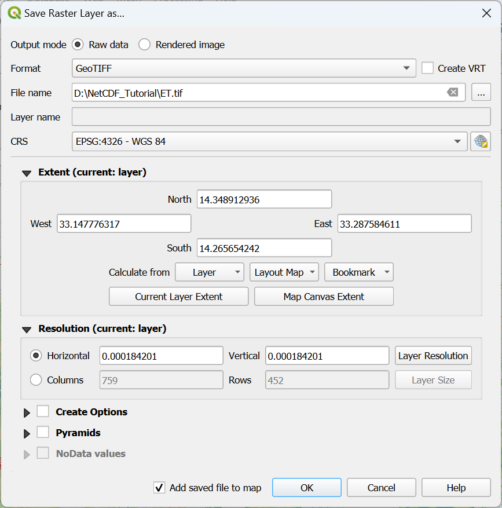
Task: Close the Save Raster Layer dialog
Action: click(x=486, y=13)
